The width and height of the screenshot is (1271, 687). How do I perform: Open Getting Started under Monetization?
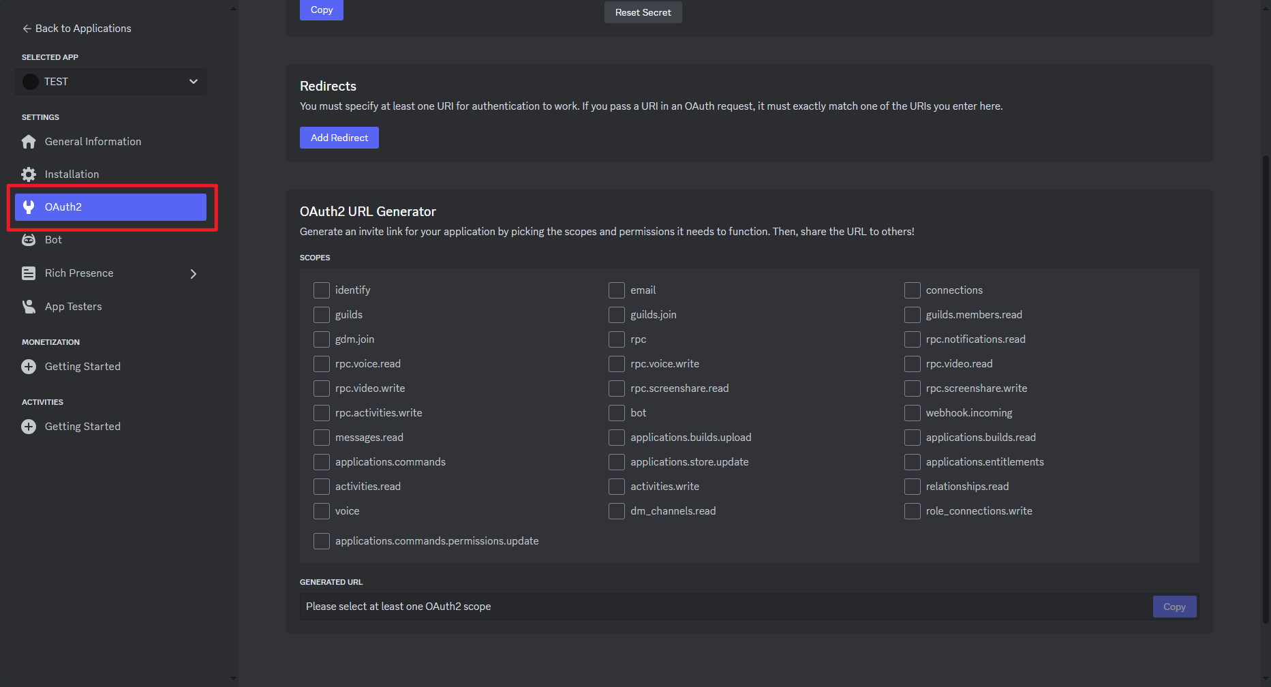pyautogui.click(x=110, y=367)
